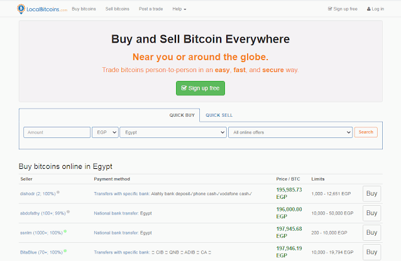
Task: Click National bank transfer link for abdofathy
Action: 116,213
